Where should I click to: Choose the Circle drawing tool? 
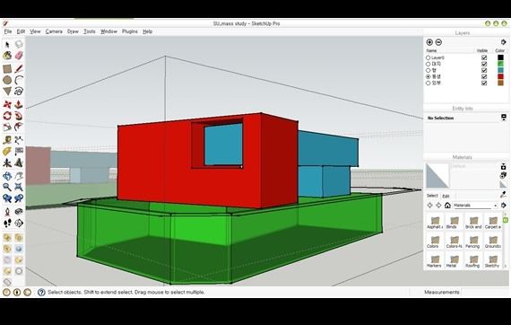pyautogui.click(x=7, y=80)
